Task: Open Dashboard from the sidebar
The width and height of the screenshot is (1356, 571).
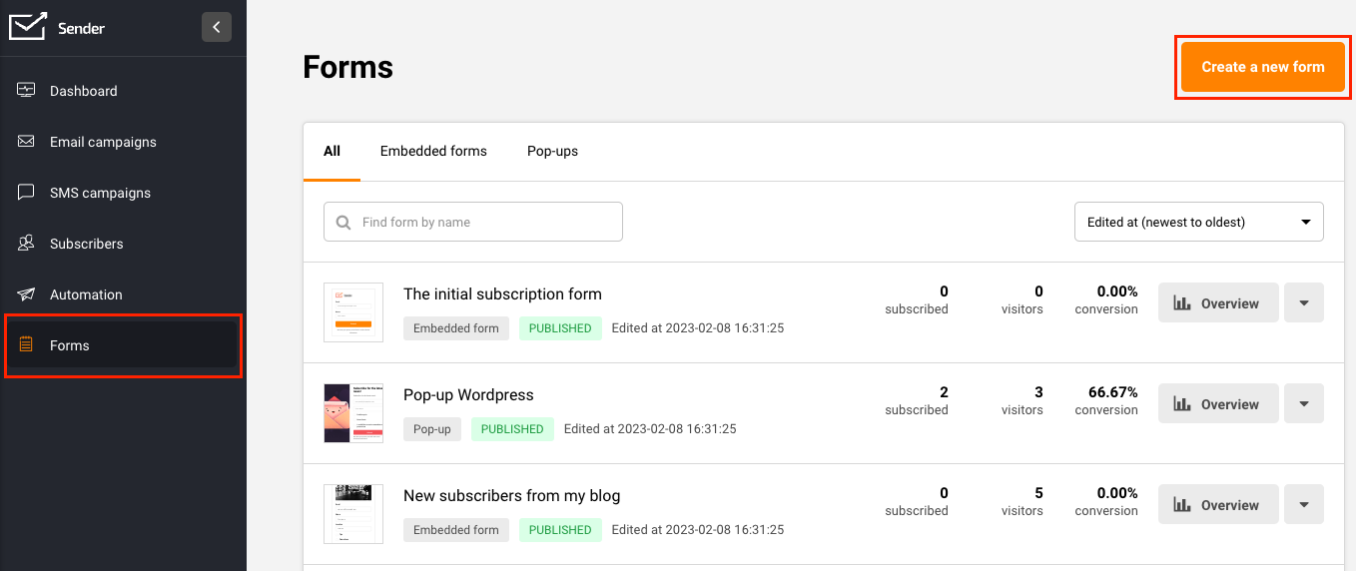Action: coord(84,91)
